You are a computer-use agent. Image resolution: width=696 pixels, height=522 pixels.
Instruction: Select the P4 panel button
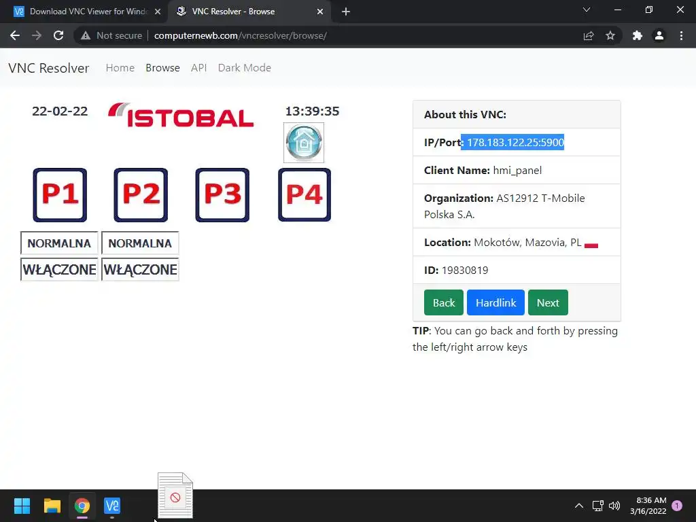(x=304, y=195)
